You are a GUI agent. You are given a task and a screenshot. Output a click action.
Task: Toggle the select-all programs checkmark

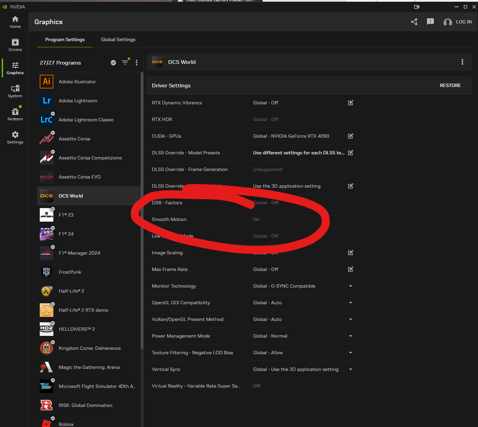[x=113, y=63]
